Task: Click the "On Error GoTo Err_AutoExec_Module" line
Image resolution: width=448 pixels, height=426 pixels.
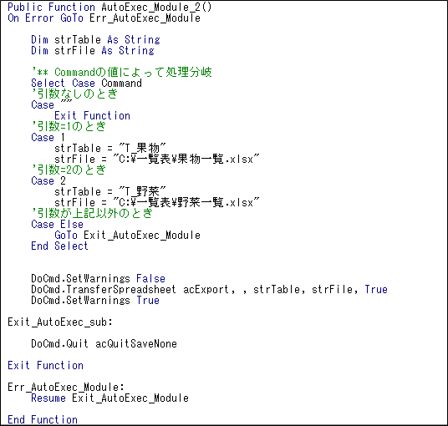Action: (104, 18)
